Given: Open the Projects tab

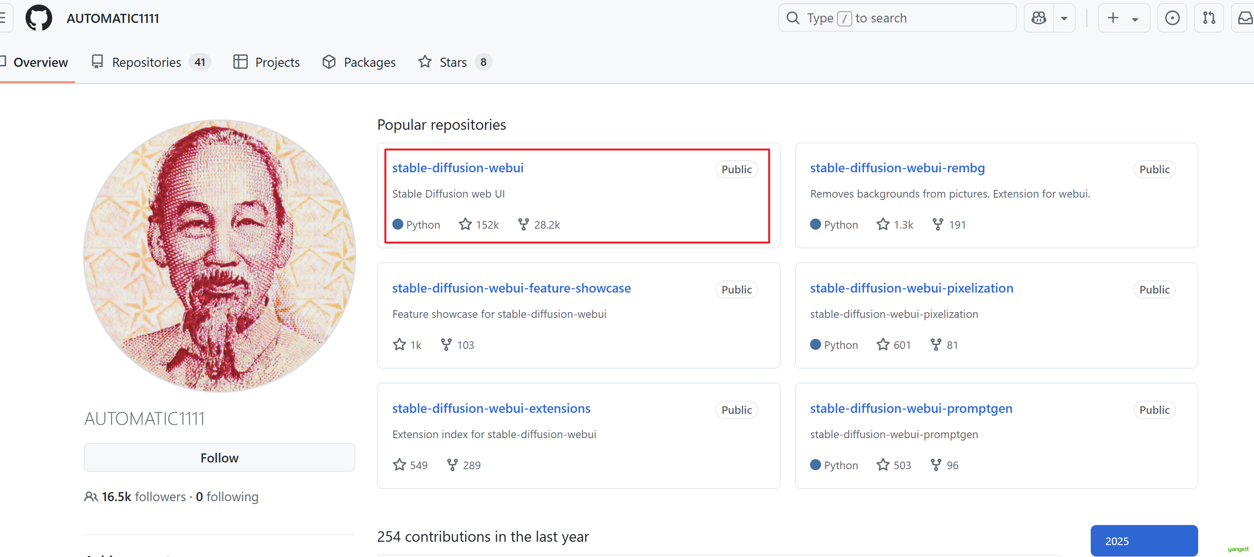Looking at the screenshot, I should pos(267,63).
